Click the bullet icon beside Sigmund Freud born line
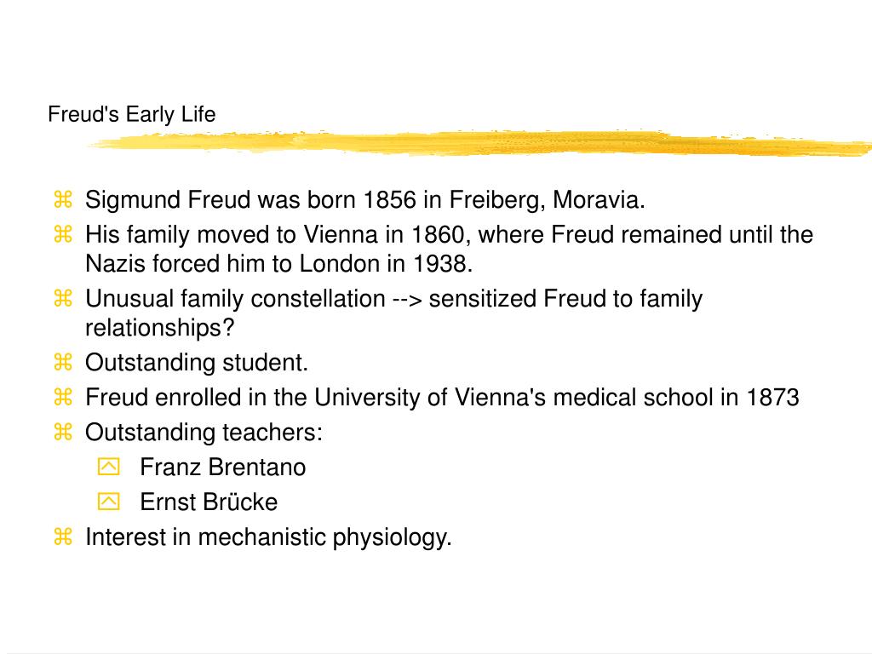Image resolution: width=872 pixels, height=654 pixels. pos(63,199)
